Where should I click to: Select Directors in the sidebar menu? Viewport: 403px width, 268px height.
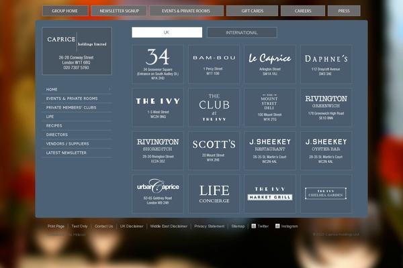click(77, 135)
